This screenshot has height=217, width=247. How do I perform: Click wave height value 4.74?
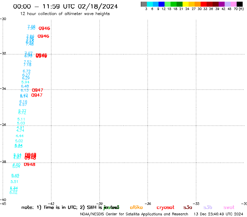(x=20, y=131)
